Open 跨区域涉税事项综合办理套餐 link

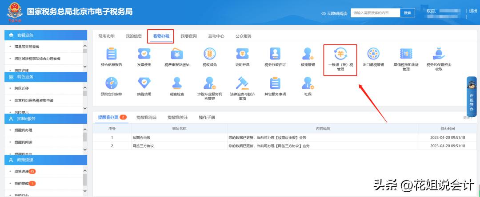tap(37, 58)
